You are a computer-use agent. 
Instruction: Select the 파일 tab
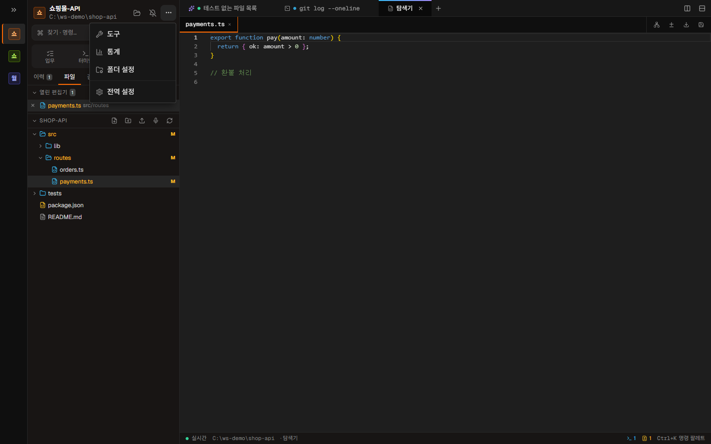[70, 77]
